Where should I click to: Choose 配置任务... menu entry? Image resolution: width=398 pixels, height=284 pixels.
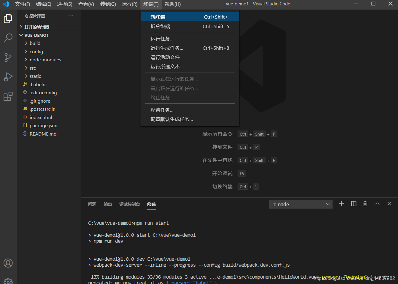190,110
